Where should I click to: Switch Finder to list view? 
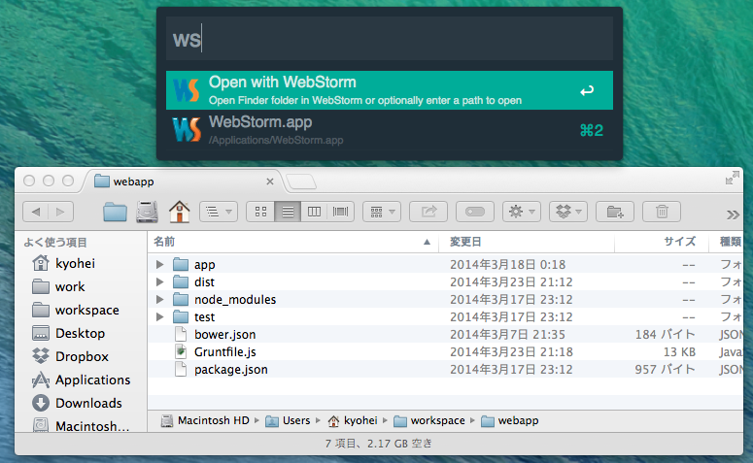tap(288, 212)
